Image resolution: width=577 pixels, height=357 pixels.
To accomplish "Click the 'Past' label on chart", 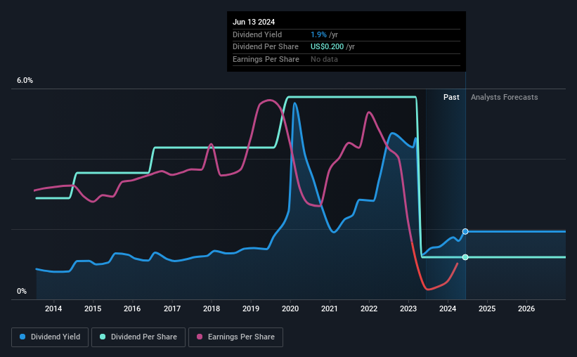I will click(x=451, y=97).
